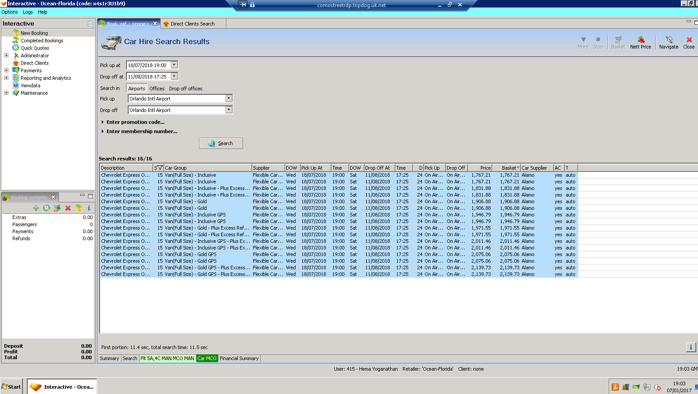
Task: Open Quick Quotes in the sidebar
Action: pos(35,48)
